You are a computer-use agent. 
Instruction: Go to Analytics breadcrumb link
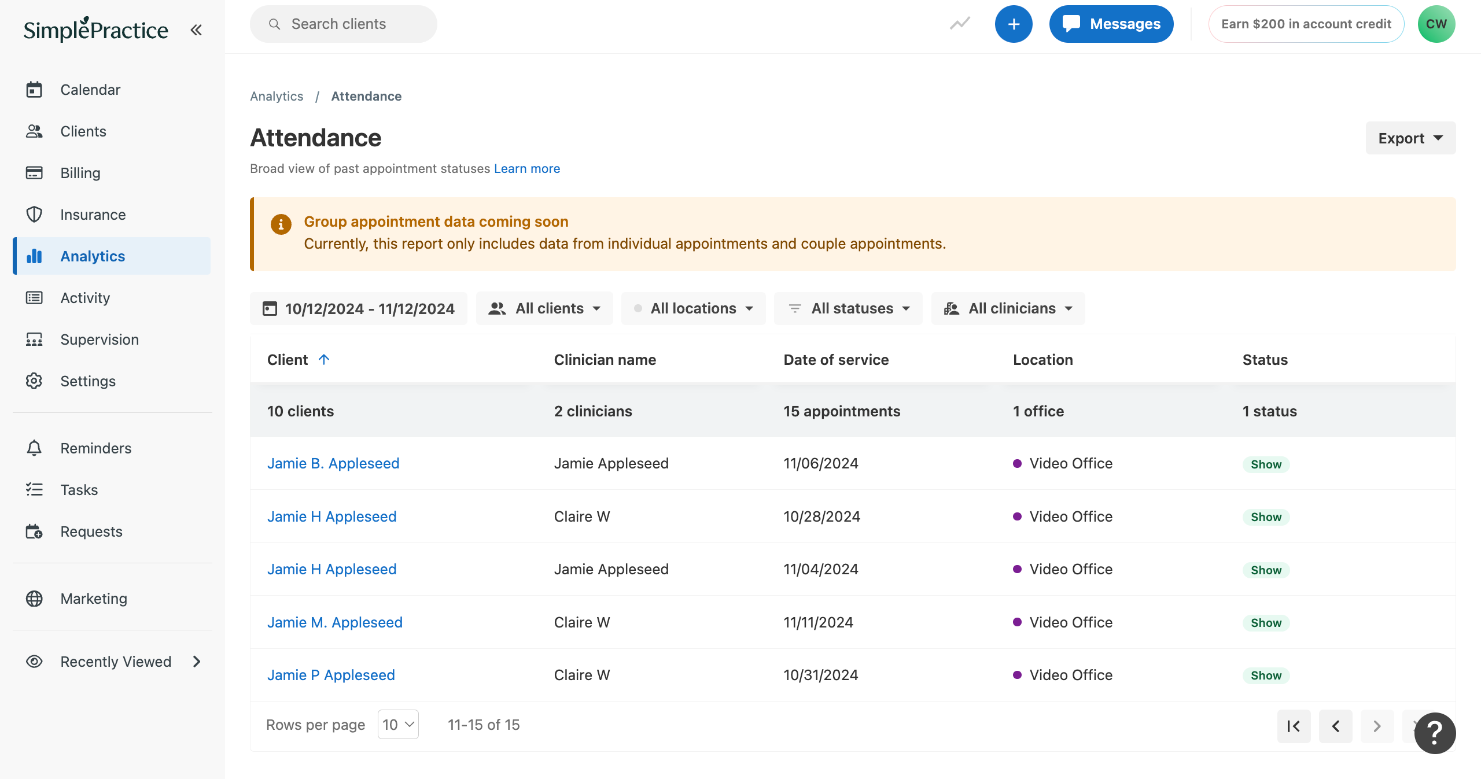coord(277,96)
